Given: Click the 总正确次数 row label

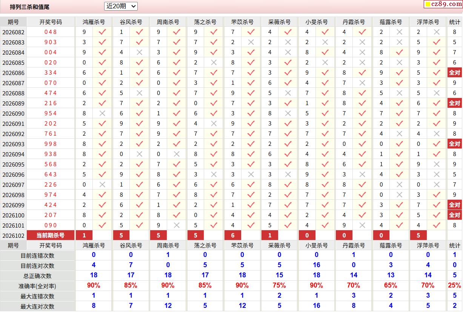Looking at the screenshot, I should pyautogui.click(x=37, y=276).
